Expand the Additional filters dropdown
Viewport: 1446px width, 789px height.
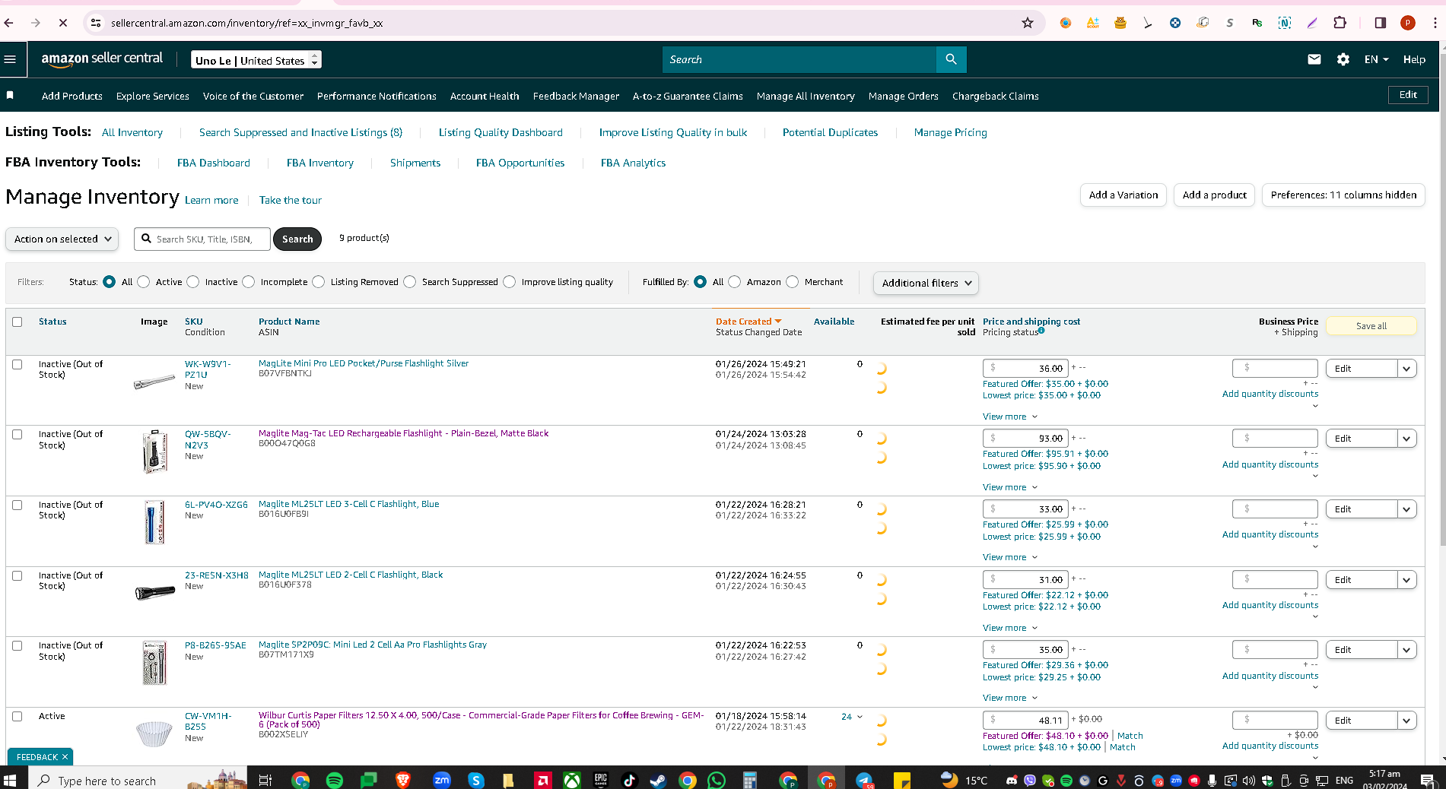[926, 283]
